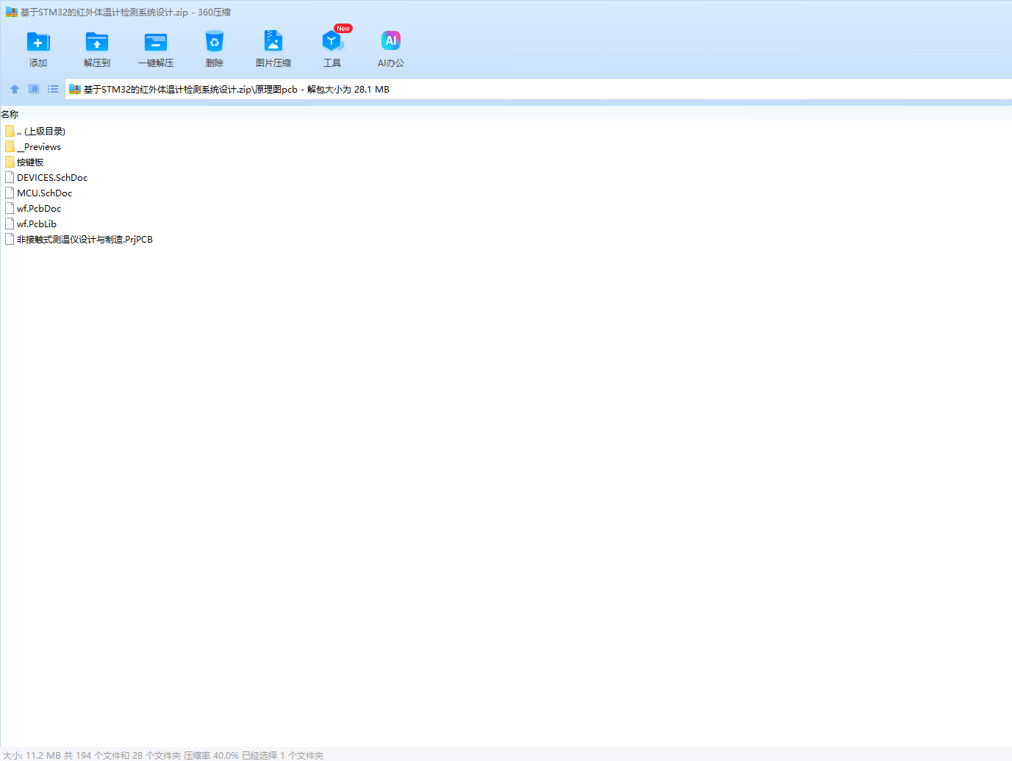The image size is (1012, 761).
Task: Click the file icon beside wf.PcbLib
Action: (x=10, y=224)
